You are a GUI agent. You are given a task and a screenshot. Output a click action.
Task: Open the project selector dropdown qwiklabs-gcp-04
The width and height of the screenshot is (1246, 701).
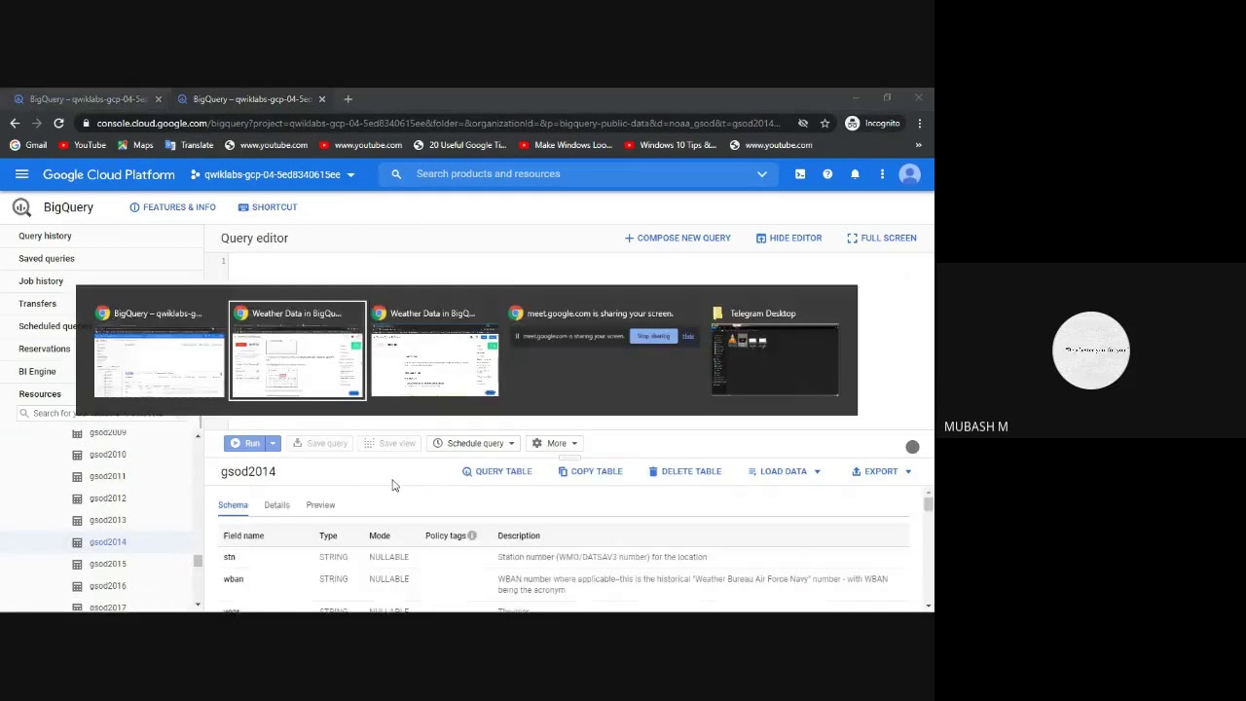tap(273, 174)
